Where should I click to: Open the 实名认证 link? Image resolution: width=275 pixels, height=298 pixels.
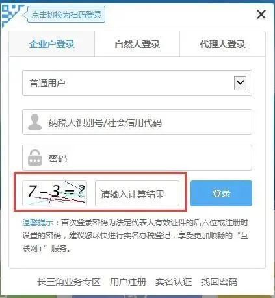[x=174, y=282]
